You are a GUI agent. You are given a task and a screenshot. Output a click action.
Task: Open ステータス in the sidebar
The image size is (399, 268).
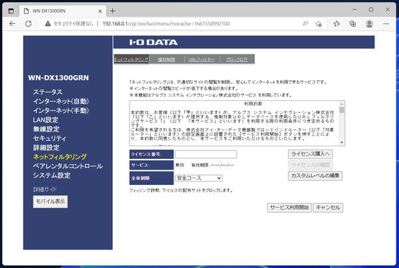coord(48,92)
